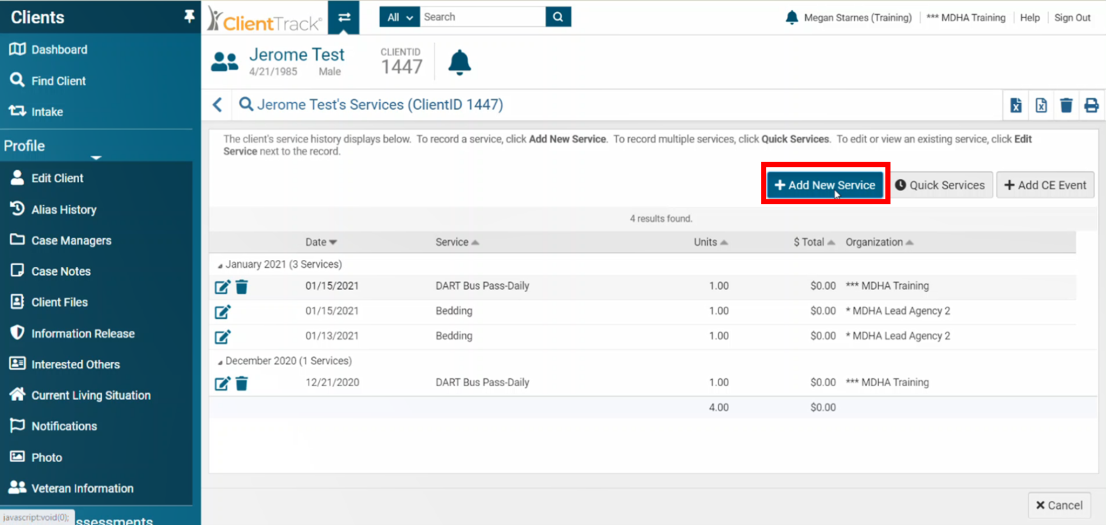Sort by Service column

[x=457, y=242]
